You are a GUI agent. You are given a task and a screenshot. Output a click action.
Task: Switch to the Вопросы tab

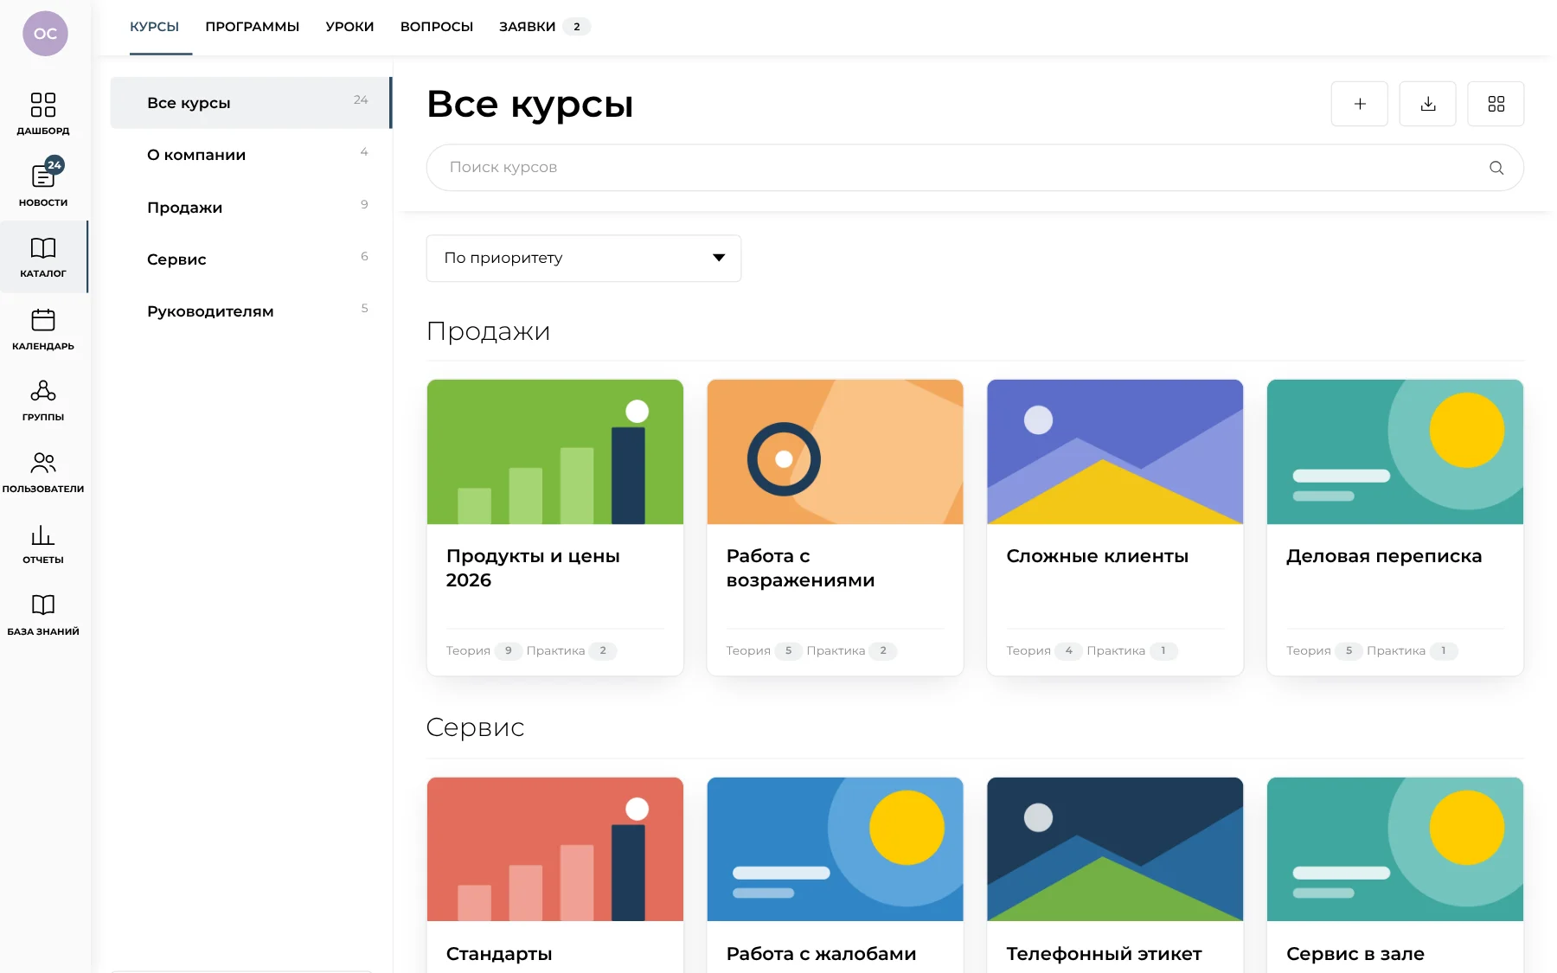click(x=437, y=27)
